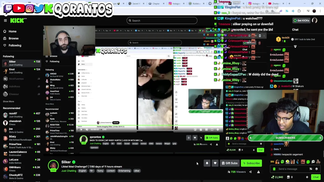Image resolution: width=324 pixels, height=182 pixels.
Task: Open recommended channel LaurenCakezzz
Action: [21, 153]
